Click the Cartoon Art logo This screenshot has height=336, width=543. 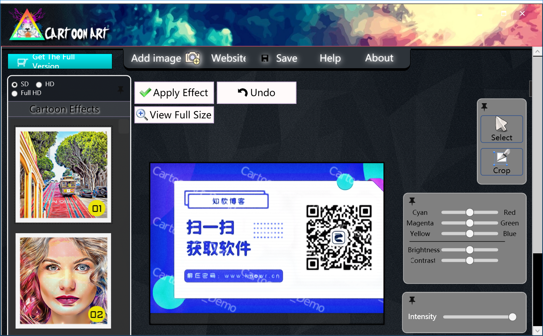coord(59,25)
